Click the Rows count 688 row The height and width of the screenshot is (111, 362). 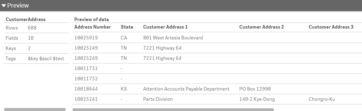[x=36, y=28]
